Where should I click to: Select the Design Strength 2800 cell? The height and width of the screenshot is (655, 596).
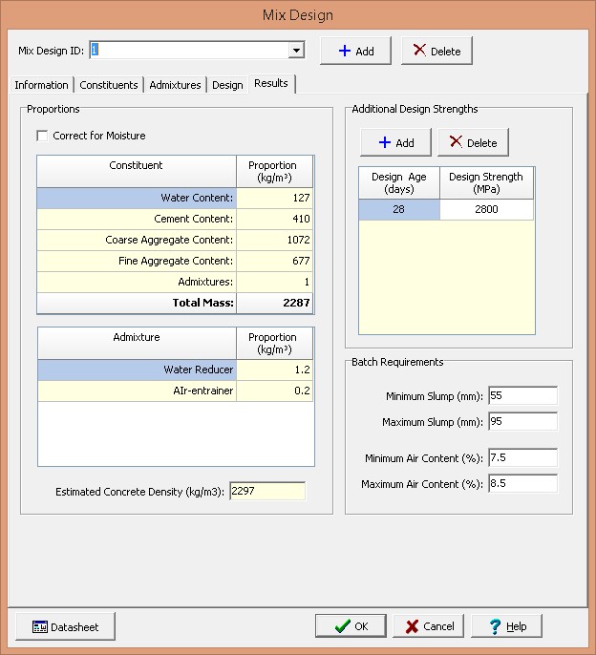[486, 209]
